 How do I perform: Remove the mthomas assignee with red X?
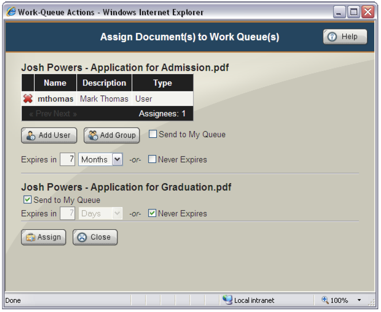point(28,99)
